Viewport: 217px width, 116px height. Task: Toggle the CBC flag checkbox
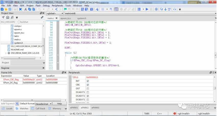pyautogui.click(x=88, y=85)
